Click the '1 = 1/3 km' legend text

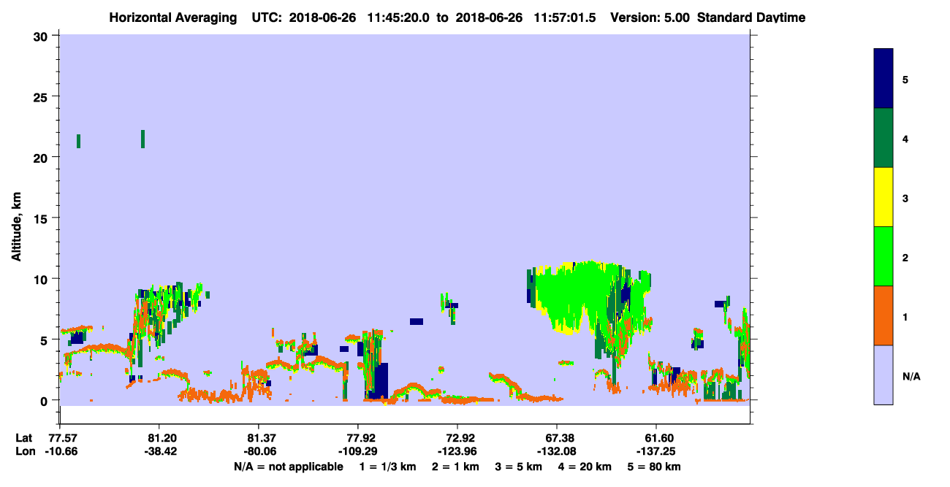[x=387, y=466]
